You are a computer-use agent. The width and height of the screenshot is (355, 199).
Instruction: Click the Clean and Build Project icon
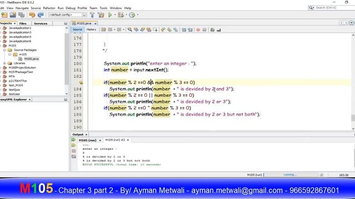[101, 15]
